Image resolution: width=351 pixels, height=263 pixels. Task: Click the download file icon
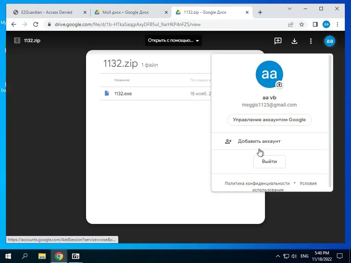(294, 41)
